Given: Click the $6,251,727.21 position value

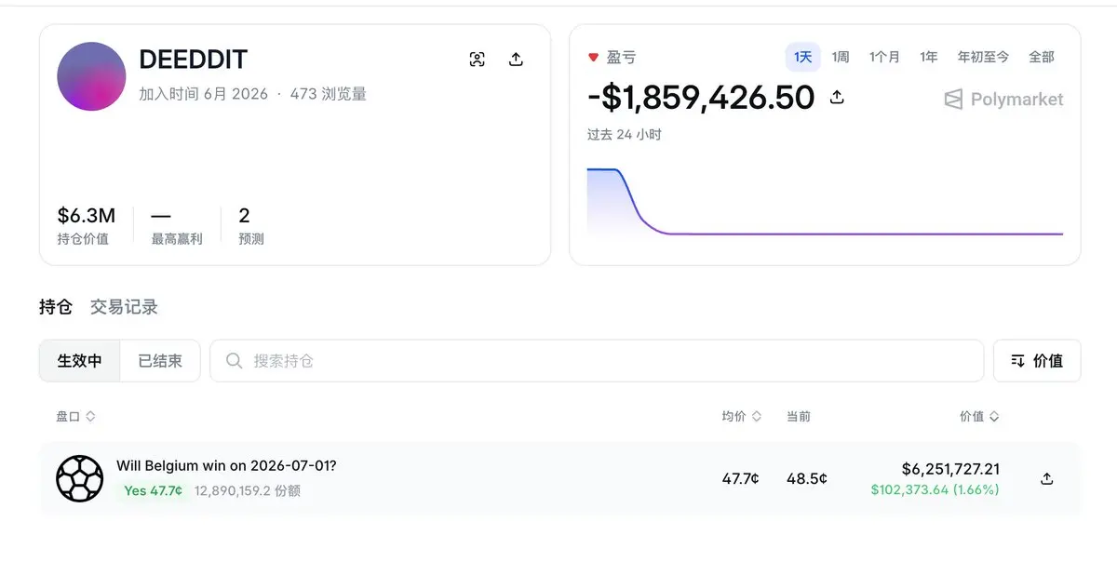Looking at the screenshot, I should [x=950, y=469].
